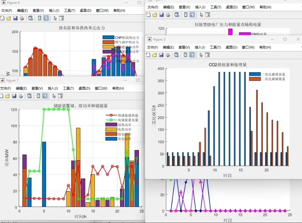Click purple 放热功率 legend swatch in Figure 7
Image resolution: width=302 pixels, height=223 pixels.
111,125
